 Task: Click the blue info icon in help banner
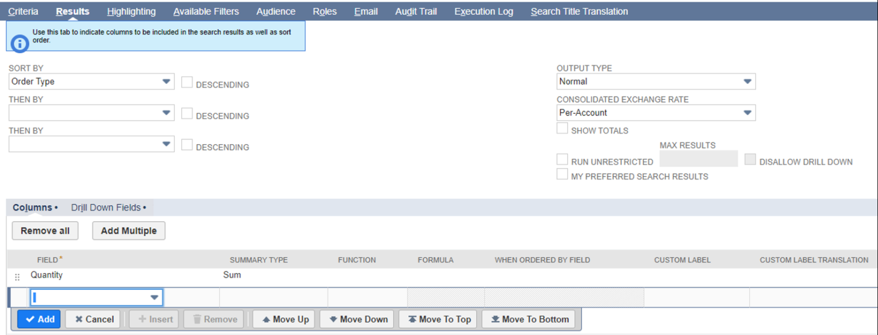[x=20, y=43]
